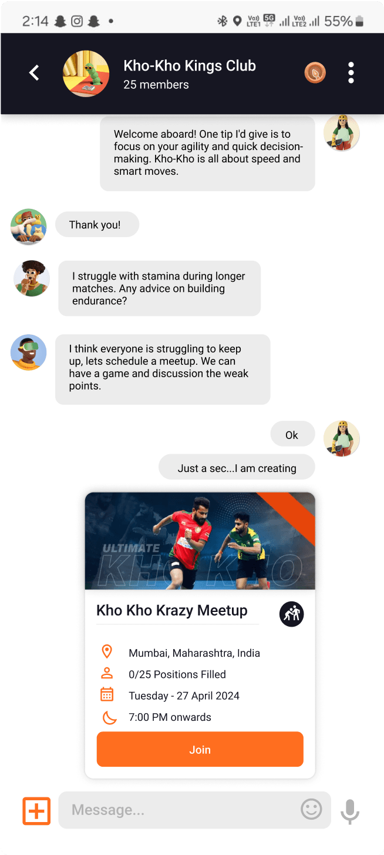Tap the moon icon beside 7:00 PM
384x855 pixels.
pyautogui.click(x=109, y=717)
